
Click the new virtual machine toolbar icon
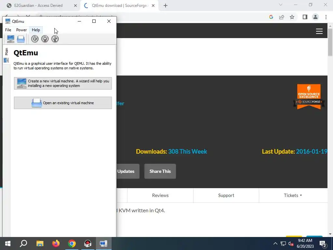click(x=11, y=39)
